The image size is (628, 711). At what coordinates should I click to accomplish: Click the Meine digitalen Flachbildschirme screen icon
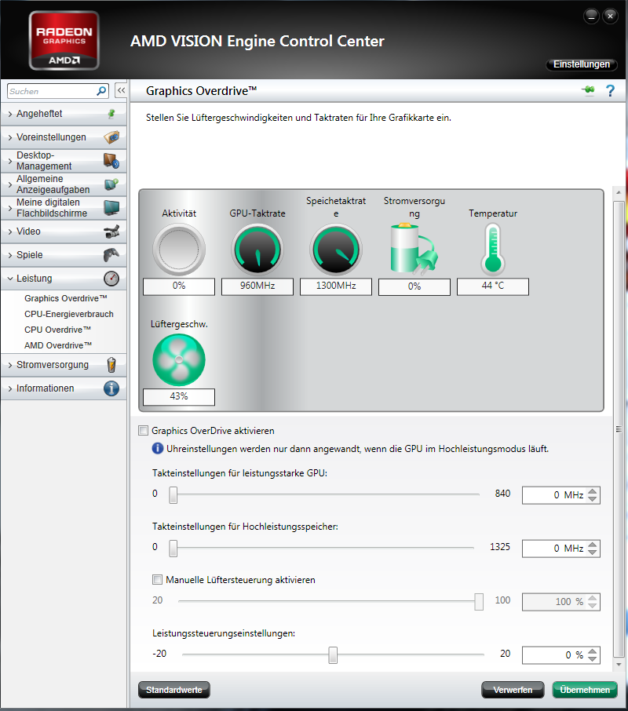coord(111,208)
